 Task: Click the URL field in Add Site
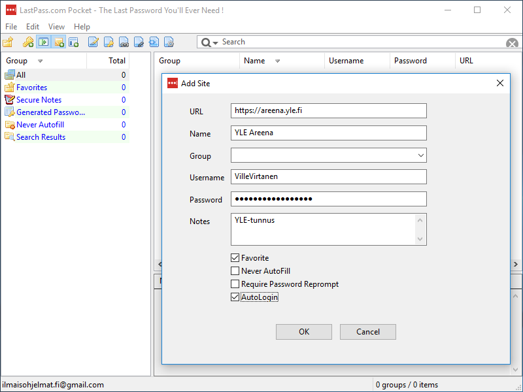[329, 110]
